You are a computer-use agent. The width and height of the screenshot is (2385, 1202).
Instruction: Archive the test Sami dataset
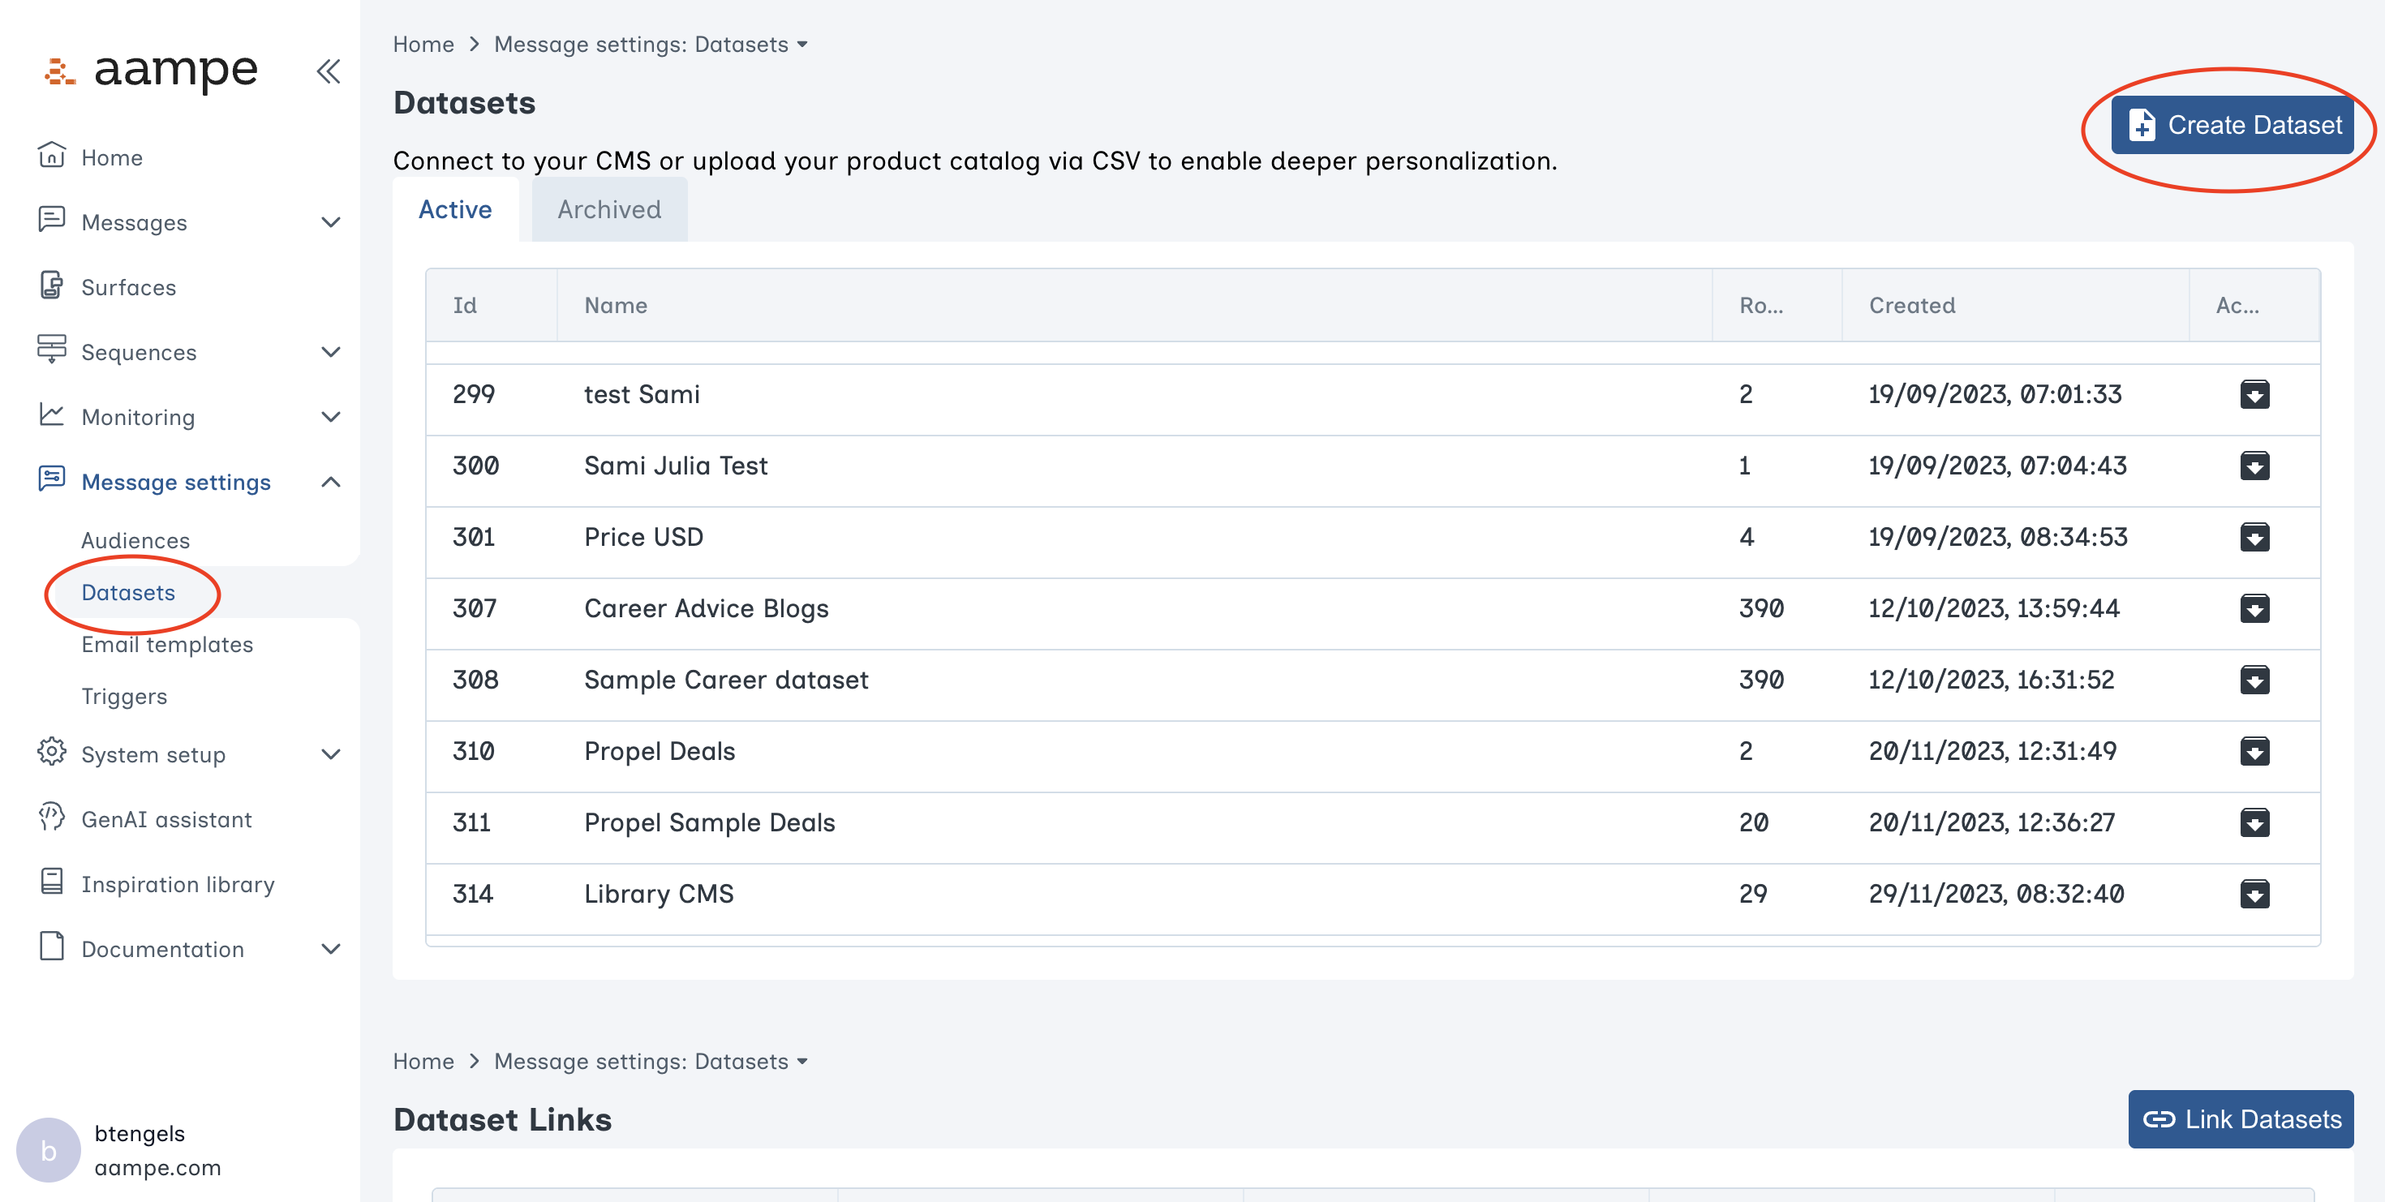coord(2254,394)
